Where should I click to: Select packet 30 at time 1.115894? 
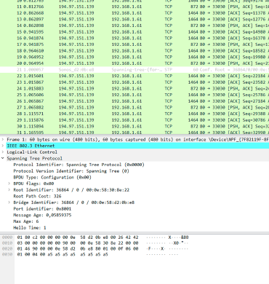(134, 127)
